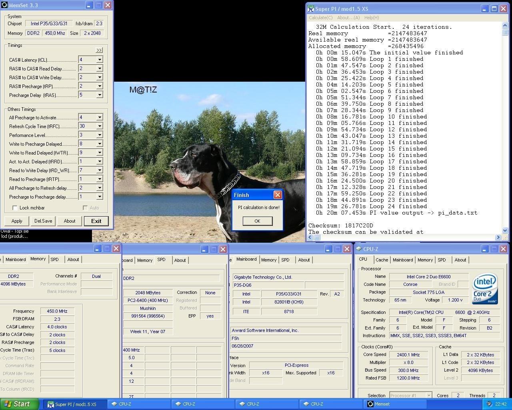Image resolution: width=512 pixels, height=410 pixels.
Task: Click Super PI horizontal scroll right arrow
Action: click(x=498, y=237)
